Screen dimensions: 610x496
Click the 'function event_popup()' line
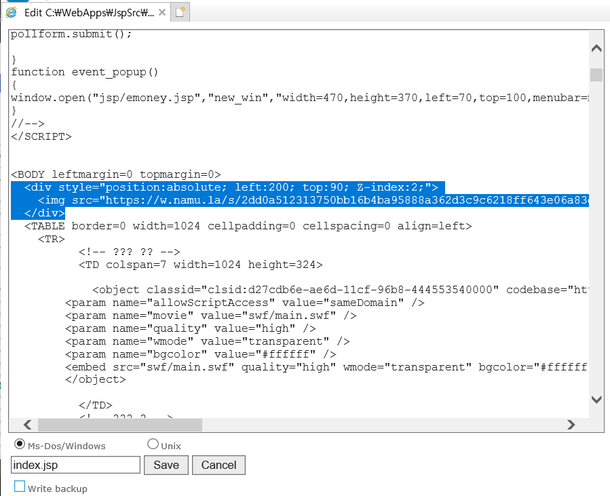84,73
